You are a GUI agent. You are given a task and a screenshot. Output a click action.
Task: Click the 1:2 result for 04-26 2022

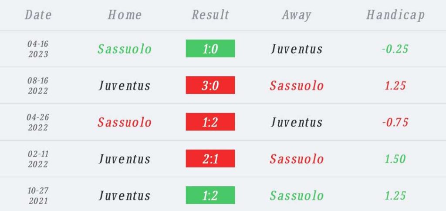click(x=210, y=122)
